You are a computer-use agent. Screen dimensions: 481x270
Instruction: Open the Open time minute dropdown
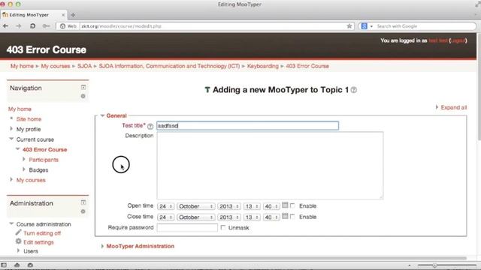pos(271,207)
